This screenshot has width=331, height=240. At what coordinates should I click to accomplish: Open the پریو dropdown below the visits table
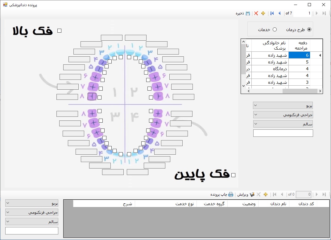click(x=283, y=106)
